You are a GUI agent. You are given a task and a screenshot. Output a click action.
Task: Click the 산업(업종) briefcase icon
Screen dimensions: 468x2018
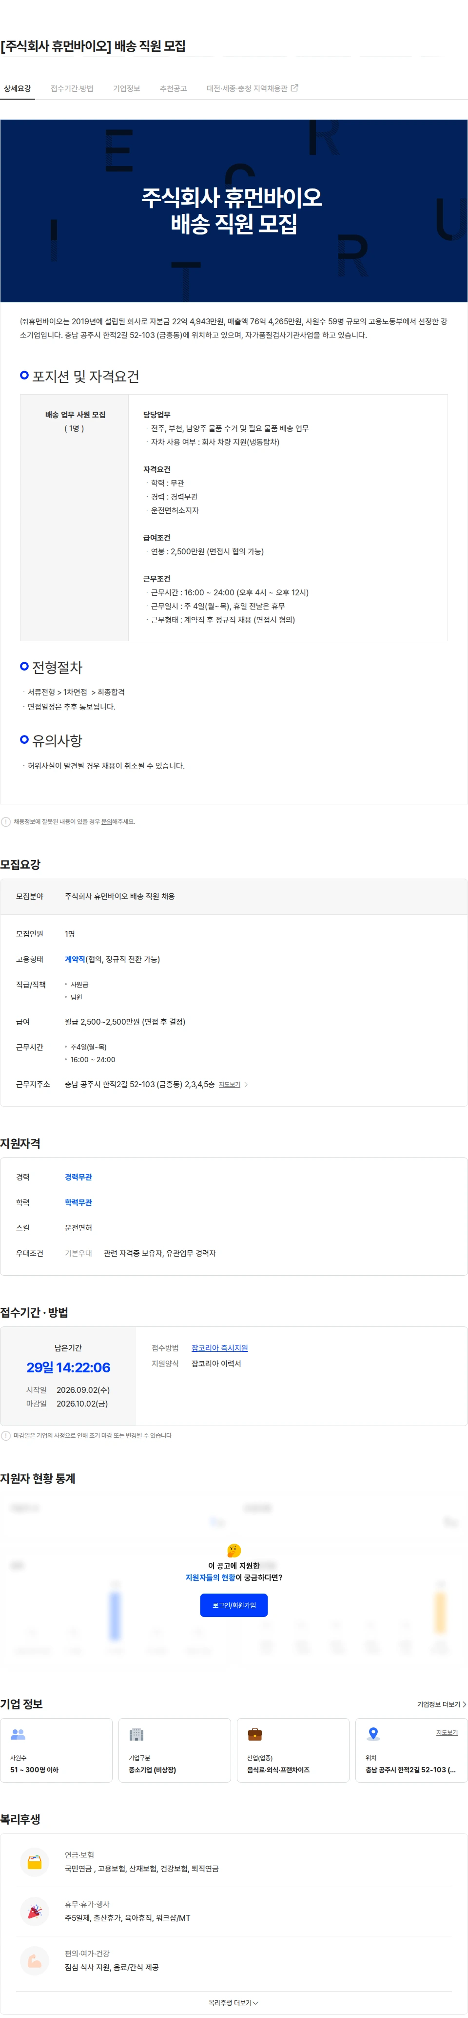pos(254,1734)
